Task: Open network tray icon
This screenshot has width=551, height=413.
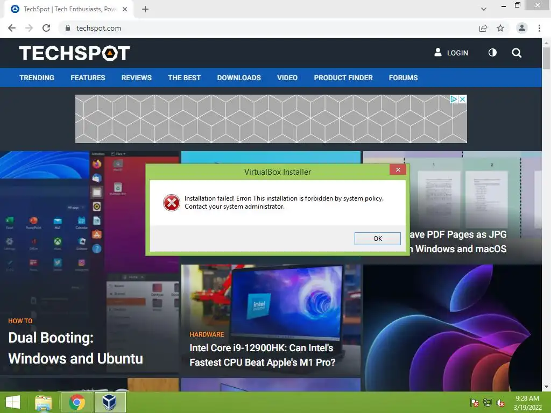Action: (x=488, y=403)
